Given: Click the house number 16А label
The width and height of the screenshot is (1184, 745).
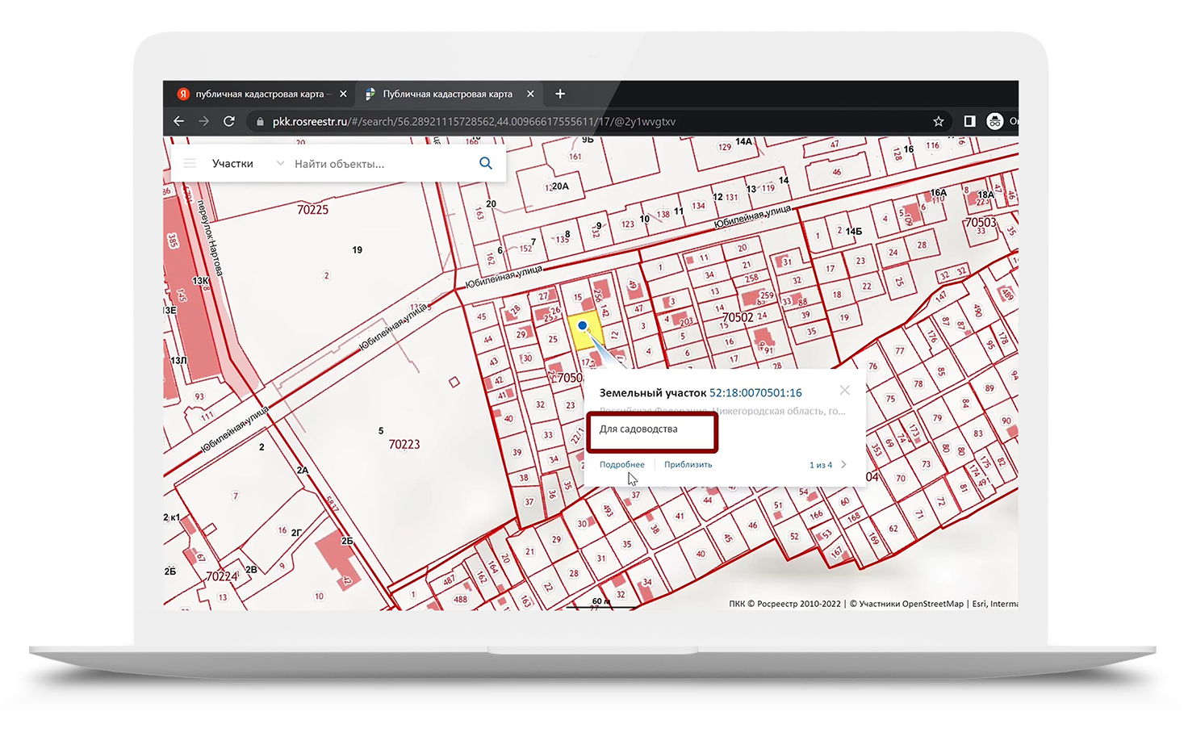Looking at the screenshot, I should click(939, 193).
